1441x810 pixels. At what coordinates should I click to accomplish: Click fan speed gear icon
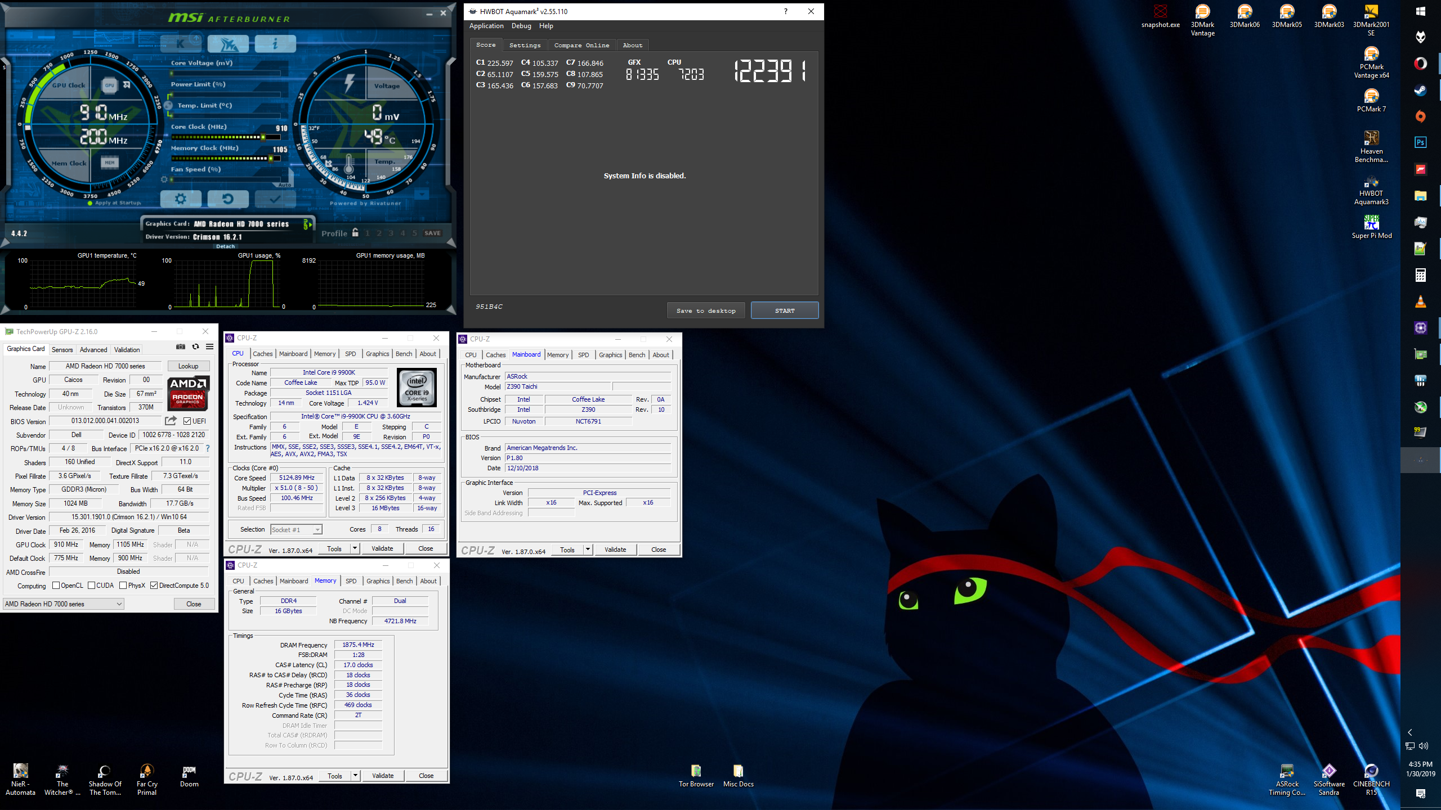click(x=164, y=179)
